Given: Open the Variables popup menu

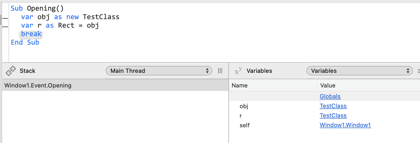Looking at the screenshot, I should [x=359, y=71].
